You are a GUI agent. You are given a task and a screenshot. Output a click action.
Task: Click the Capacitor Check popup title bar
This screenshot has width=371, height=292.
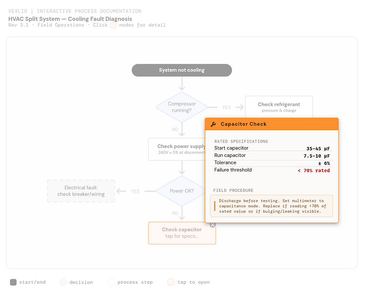click(272, 124)
